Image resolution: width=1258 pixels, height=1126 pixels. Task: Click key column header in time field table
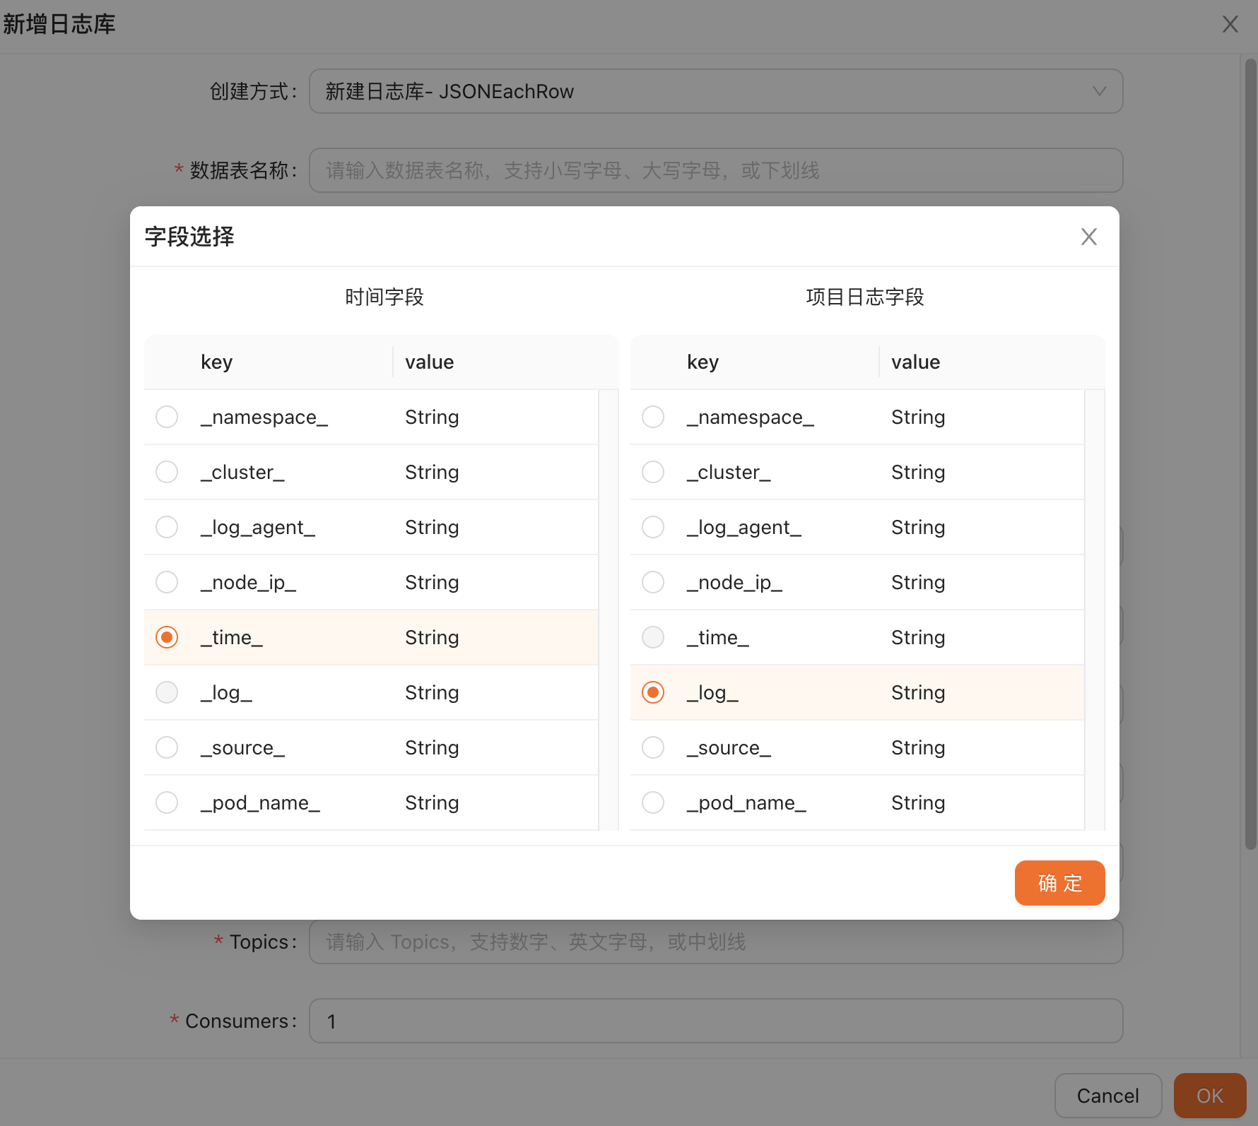pos(216,362)
